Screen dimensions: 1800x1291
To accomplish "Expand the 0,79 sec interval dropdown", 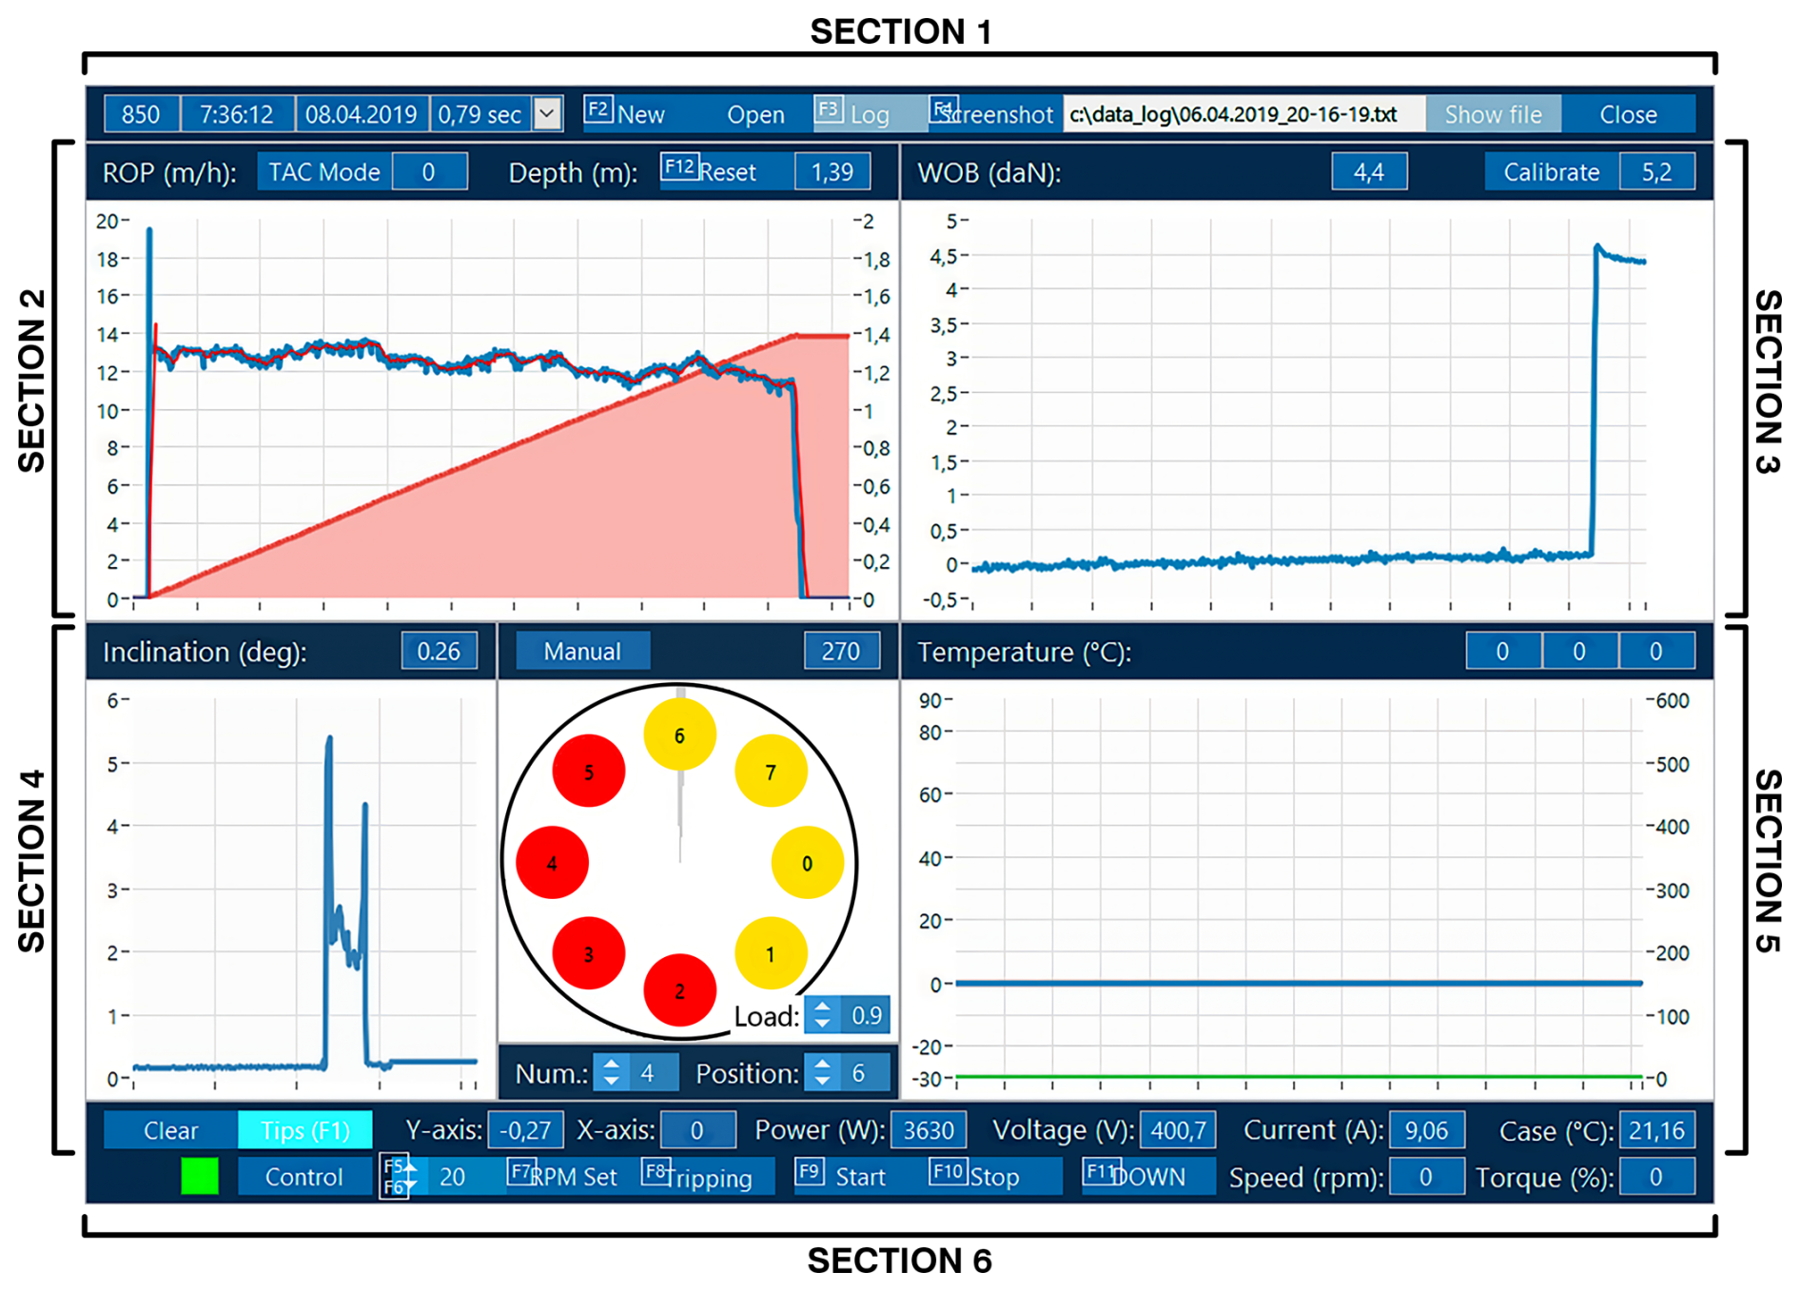I will pyautogui.click(x=547, y=114).
